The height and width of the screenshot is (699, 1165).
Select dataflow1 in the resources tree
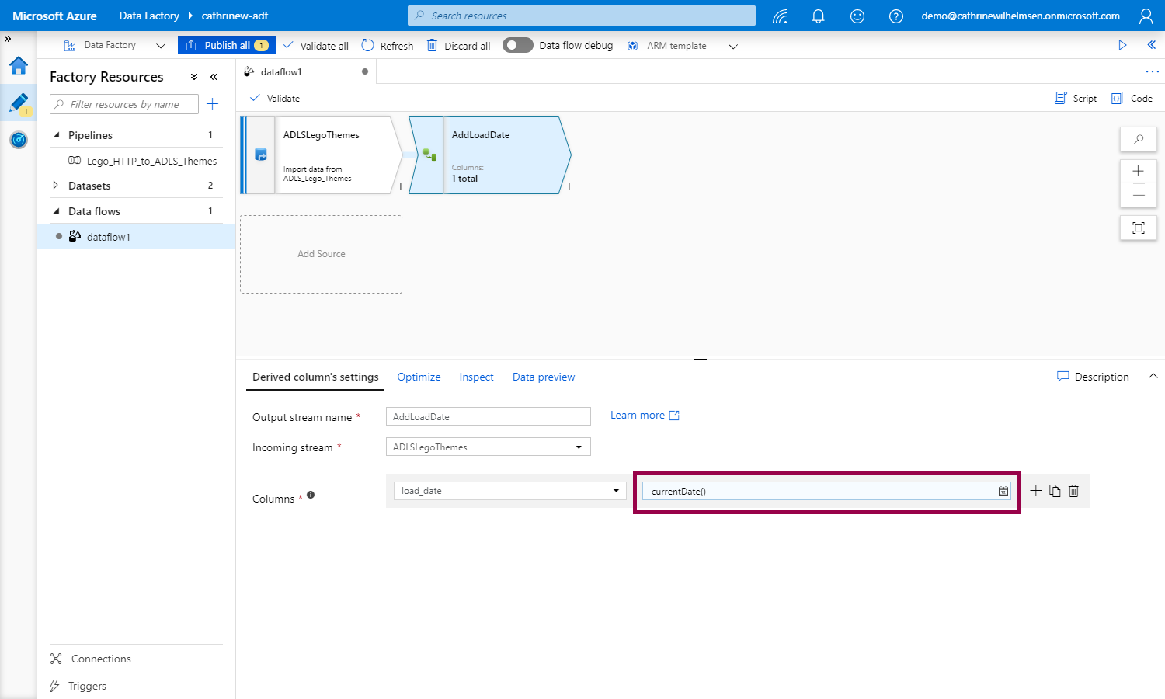tap(109, 237)
